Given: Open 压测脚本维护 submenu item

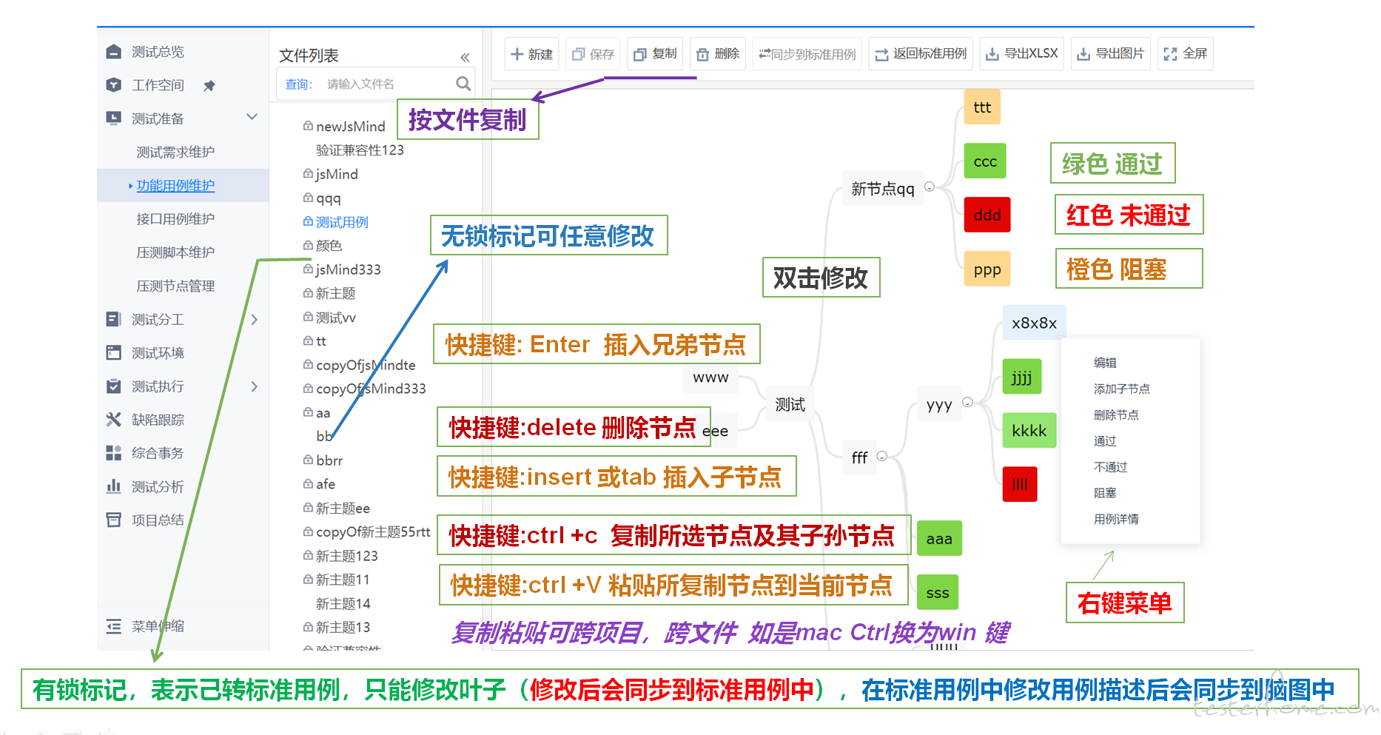Looking at the screenshot, I should [x=175, y=252].
